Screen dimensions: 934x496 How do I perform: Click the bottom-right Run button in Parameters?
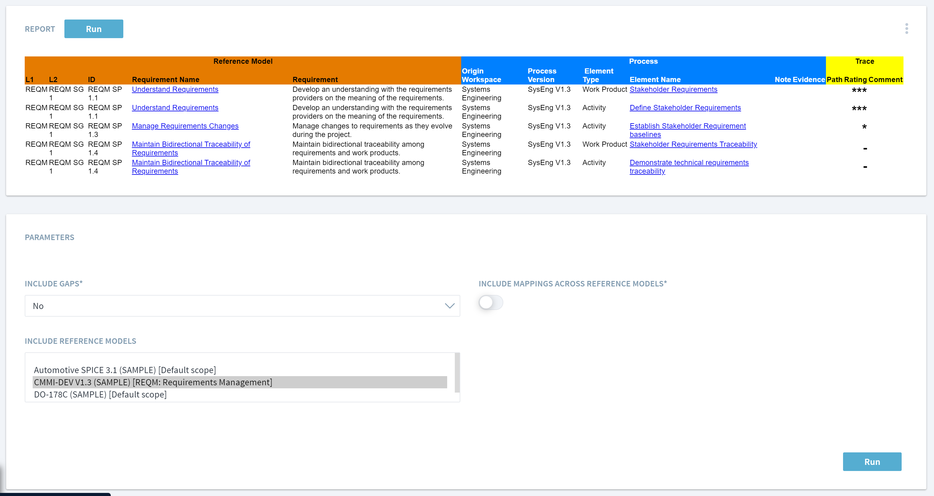point(872,462)
